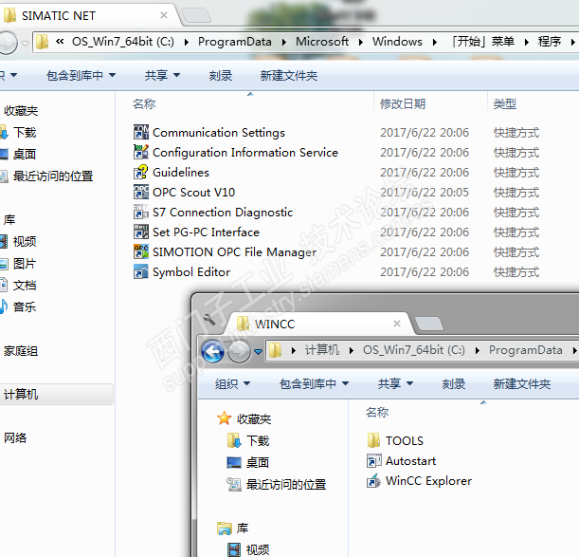Open the Communication Settings shortcut icon
Viewport: 579px width, 557px height.
[140, 132]
